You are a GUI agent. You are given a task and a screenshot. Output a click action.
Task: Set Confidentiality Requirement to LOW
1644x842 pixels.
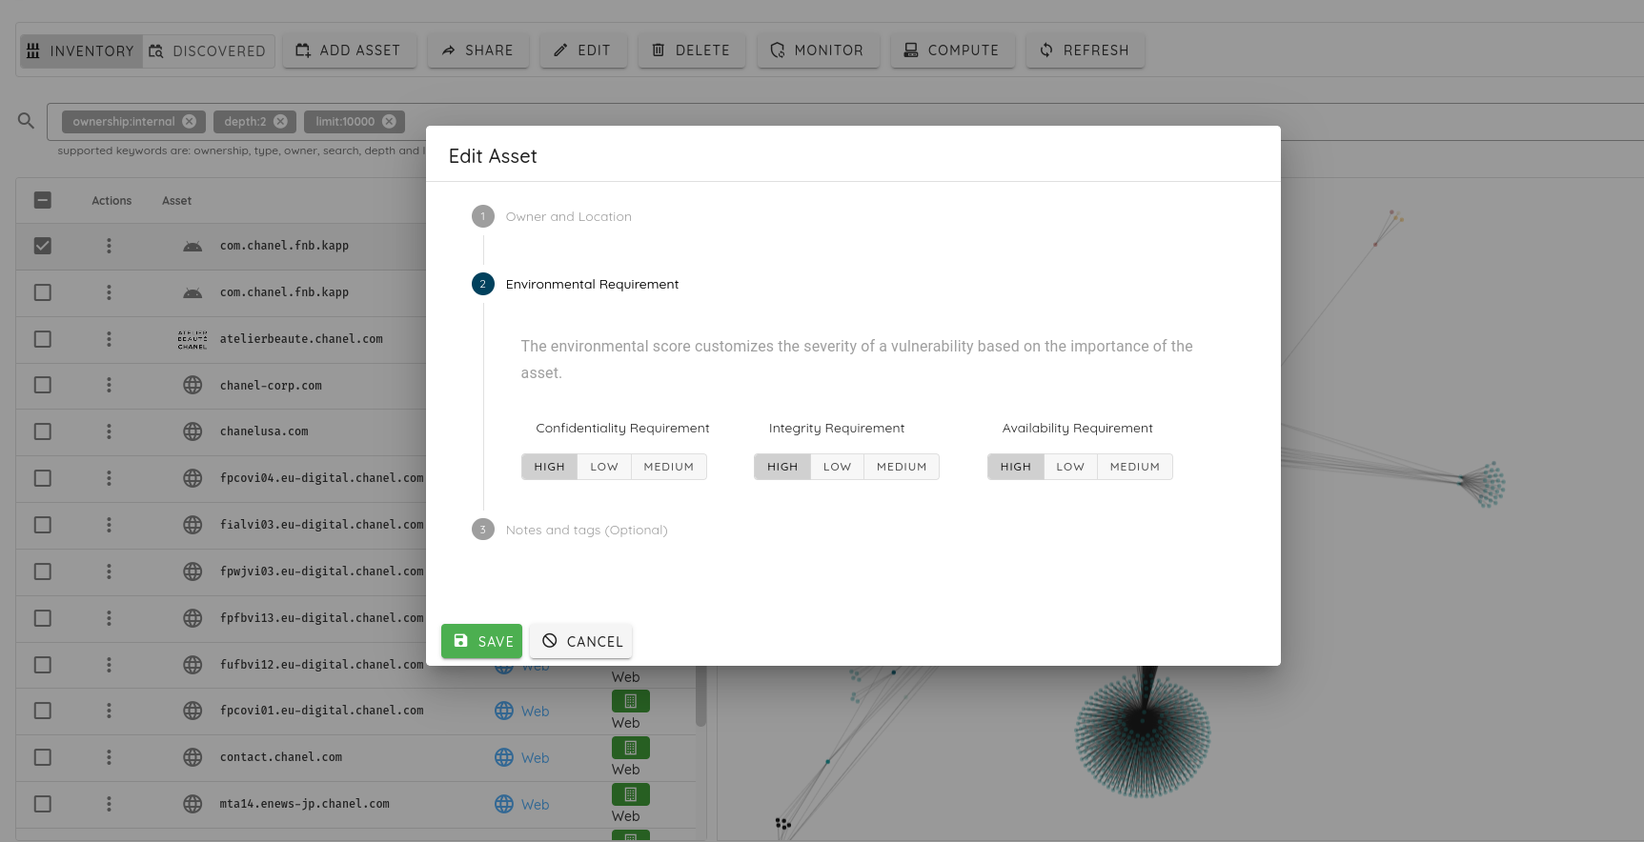pos(604,467)
